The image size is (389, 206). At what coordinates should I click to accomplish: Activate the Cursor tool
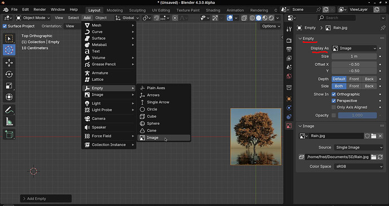9,50
